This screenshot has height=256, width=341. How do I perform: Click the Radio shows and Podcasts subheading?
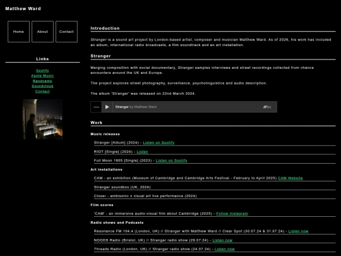tap(117, 222)
